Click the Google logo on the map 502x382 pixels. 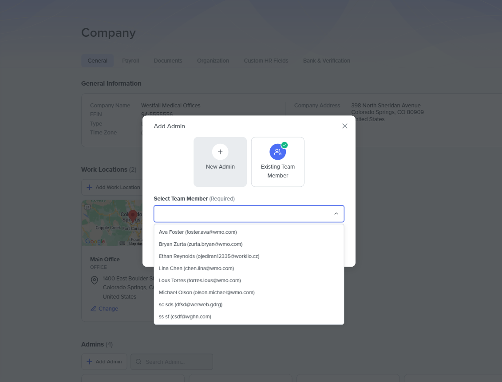pos(95,241)
